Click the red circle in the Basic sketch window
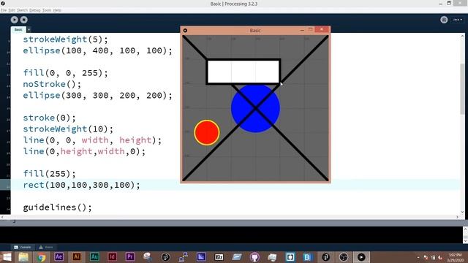 [x=207, y=133]
